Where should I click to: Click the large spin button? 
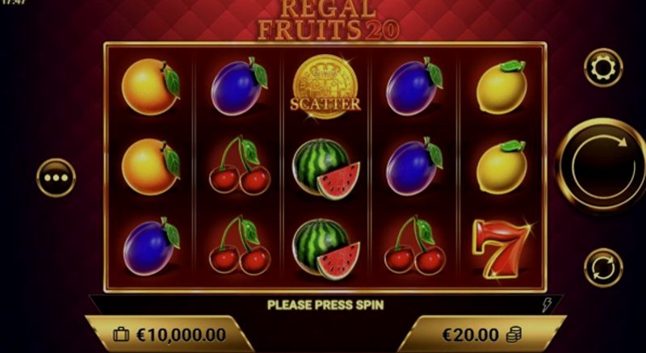(x=603, y=166)
